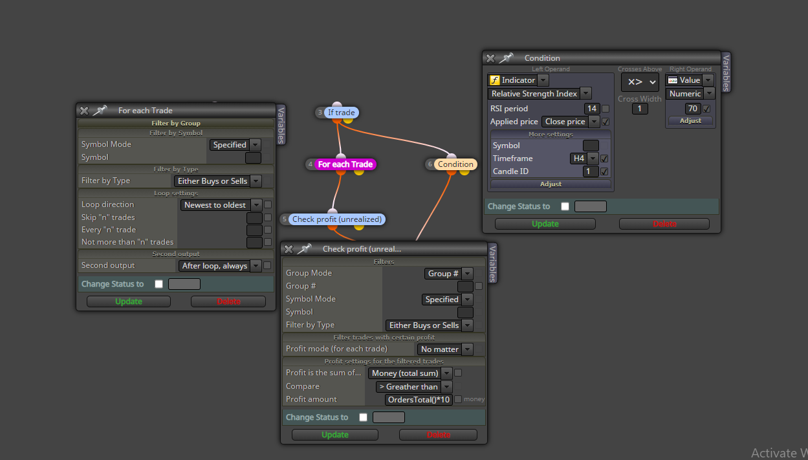Toggle the Second output checkbox

268,265
